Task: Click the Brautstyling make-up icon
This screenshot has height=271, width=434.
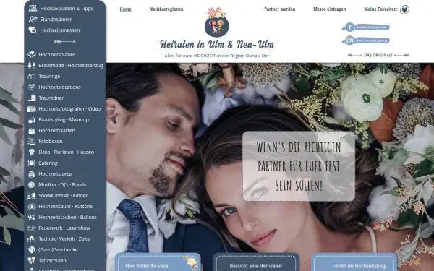Action: [x=32, y=119]
